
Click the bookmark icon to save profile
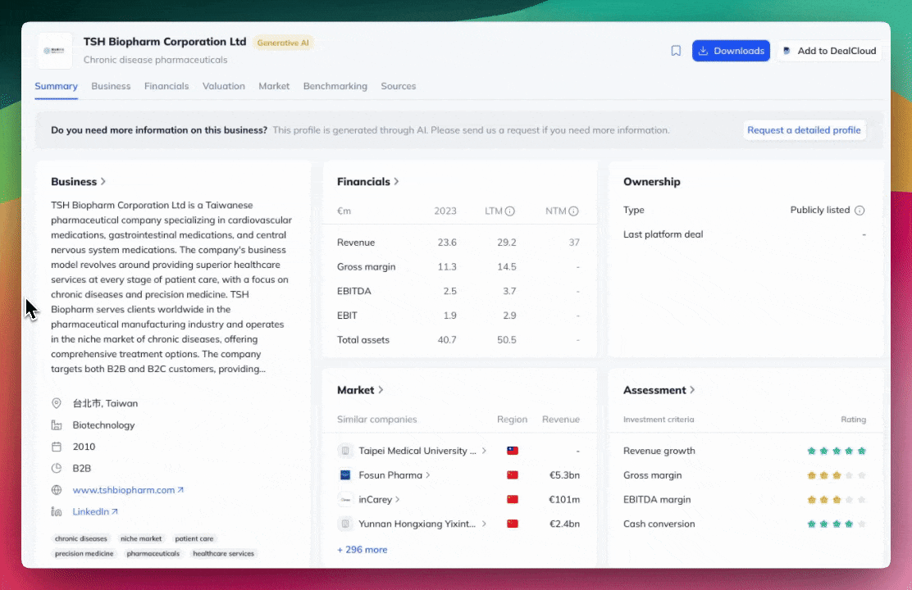[x=676, y=51]
